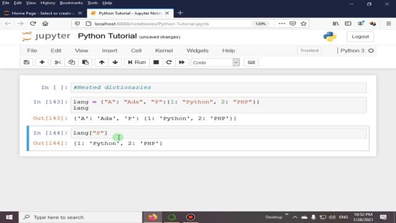This screenshot has width=396, height=223.
Task: Click the Nested dictionaries comment cell
Action: [218, 87]
